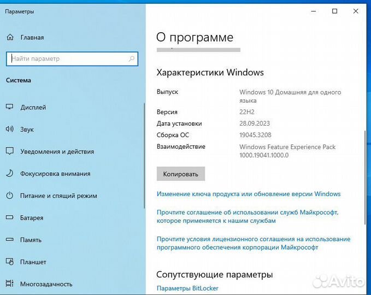Open Параметры BitLocker link
The width and height of the screenshot is (371, 295).
[187, 288]
